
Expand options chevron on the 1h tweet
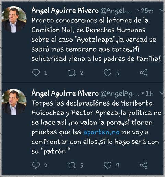coord(161,93)
